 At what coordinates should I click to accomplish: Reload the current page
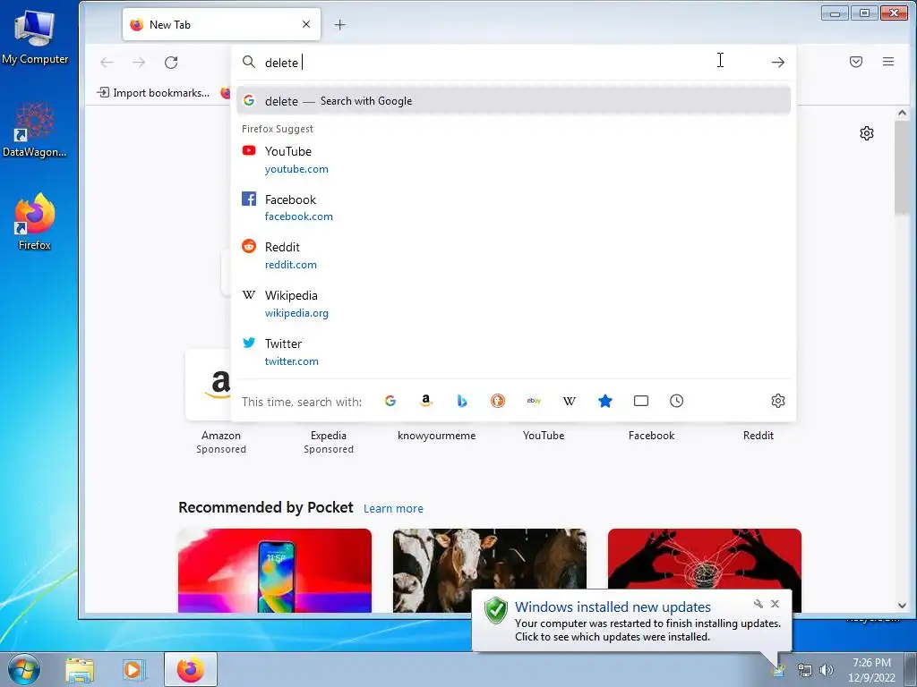pyautogui.click(x=171, y=62)
